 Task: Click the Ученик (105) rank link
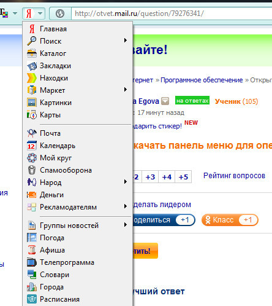pyautogui.click(x=236, y=101)
